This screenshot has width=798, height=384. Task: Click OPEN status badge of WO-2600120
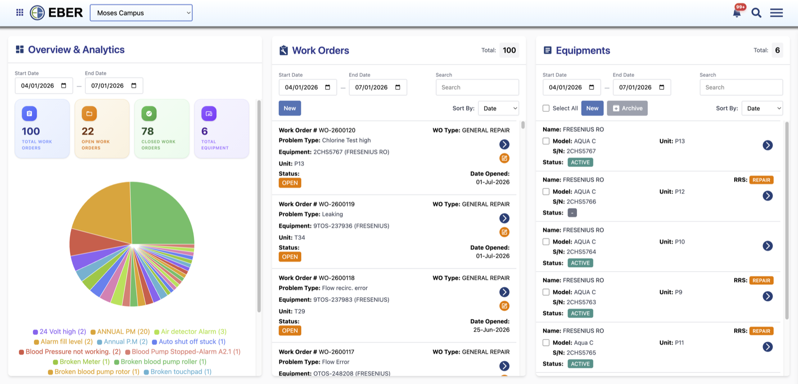290,183
